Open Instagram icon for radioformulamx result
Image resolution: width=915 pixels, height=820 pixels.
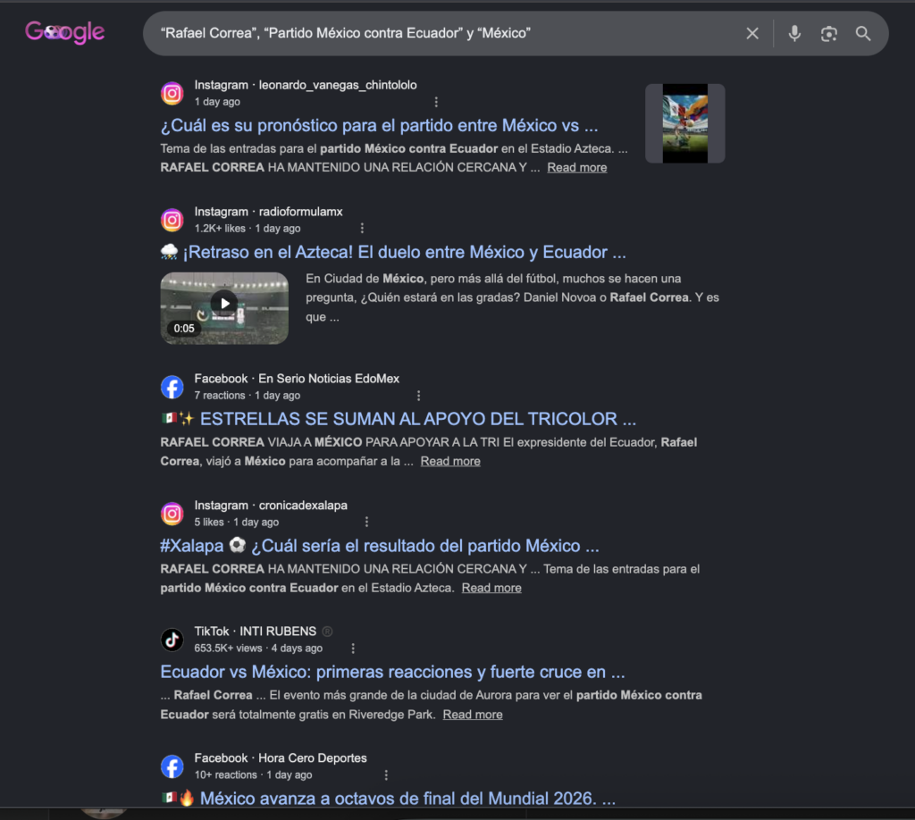point(172,220)
